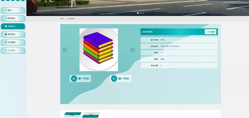Click the 点击次数 value 2
The width and height of the screenshot is (249, 118).
(161, 66)
